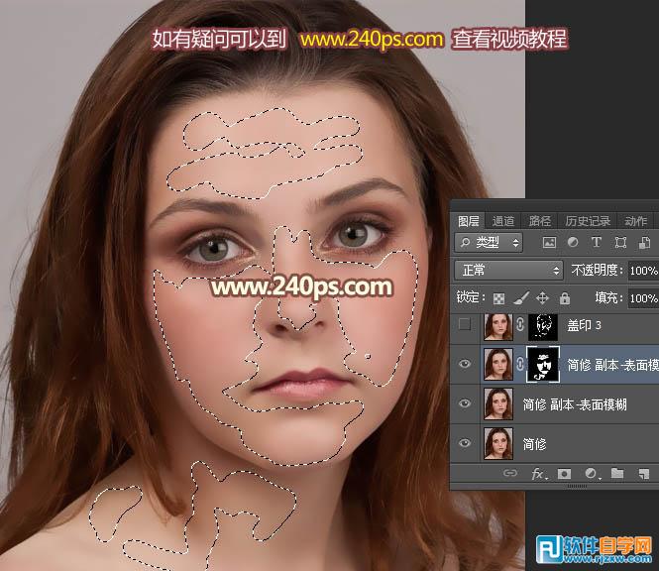Lock all padlock icon
This screenshot has width=659, height=571.
pyautogui.click(x=565, y=298)
